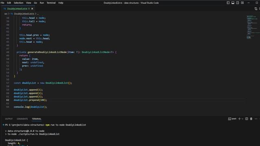Click 'this.head.prev = node;' code line
This screenshot has height=146, width=260.
point(35,35)
